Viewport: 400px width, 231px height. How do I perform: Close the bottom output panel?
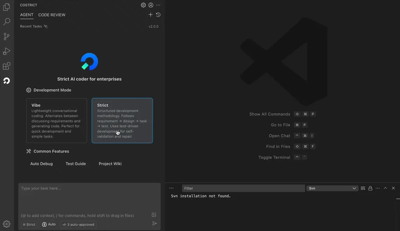(393, 188)
